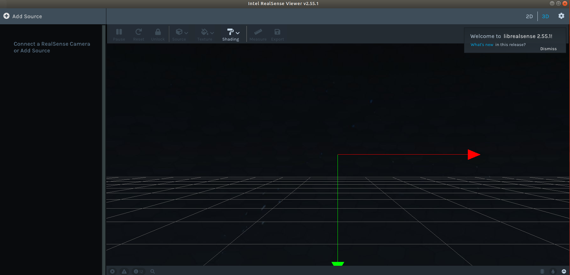Click the green Y-axis marker
This screenshot has width=570, height=275.
pos(338,264)
